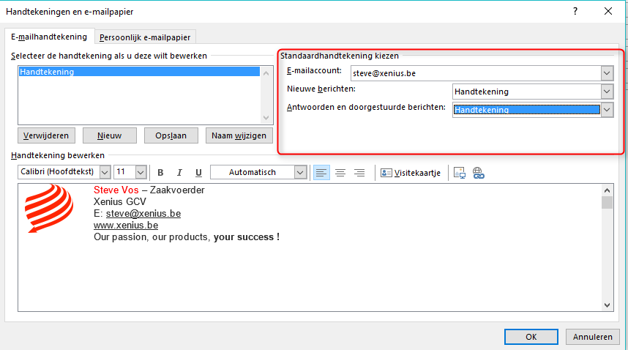Expand the Calibri font name dropdown

(105, 173)
